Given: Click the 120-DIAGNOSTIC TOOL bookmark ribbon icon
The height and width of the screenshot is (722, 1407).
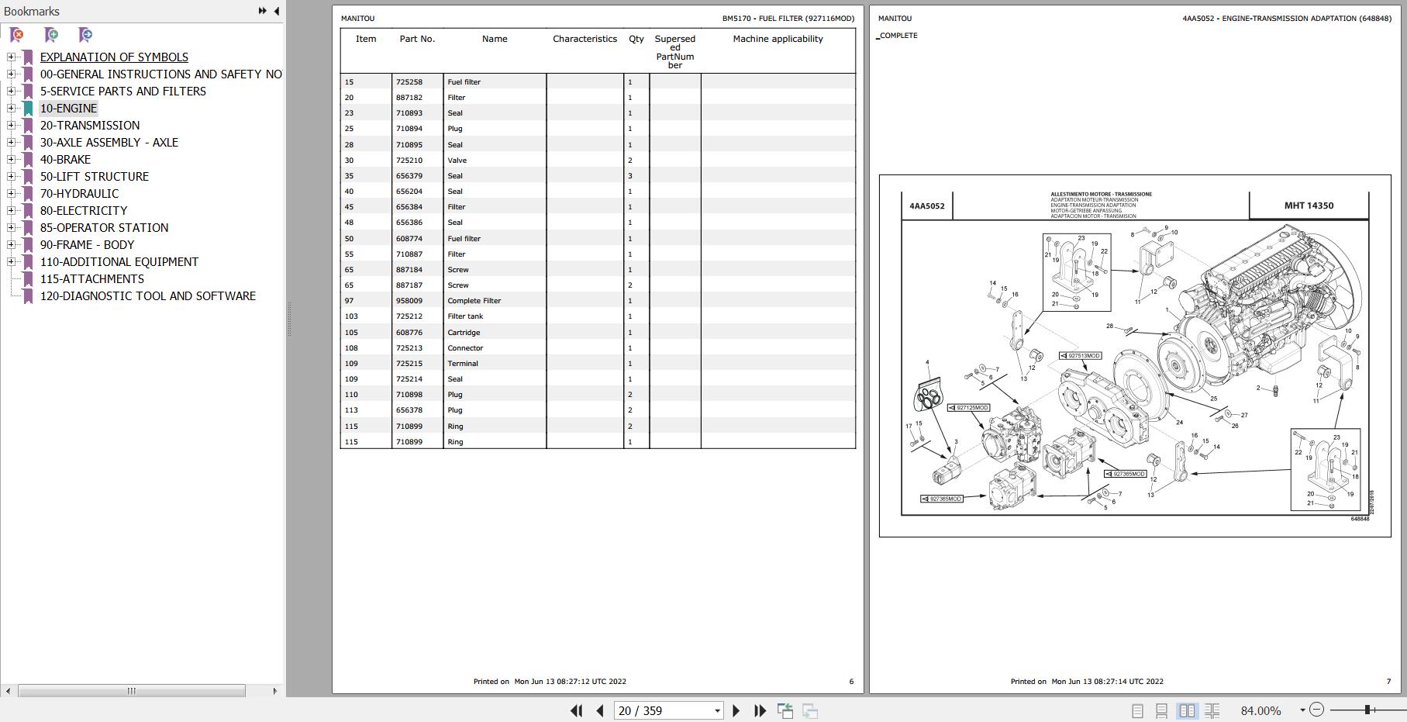Looking at the screenshot, I should tap(28, 296).
